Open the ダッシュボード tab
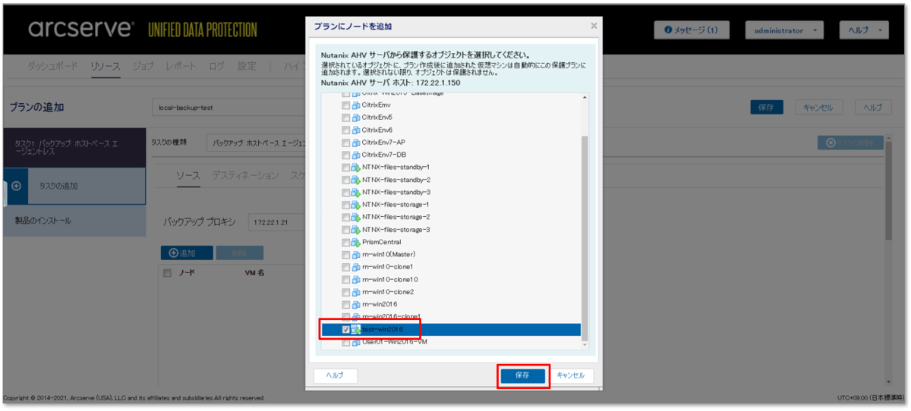The width and height of the screenshot is (911, 411). point(52,66)
